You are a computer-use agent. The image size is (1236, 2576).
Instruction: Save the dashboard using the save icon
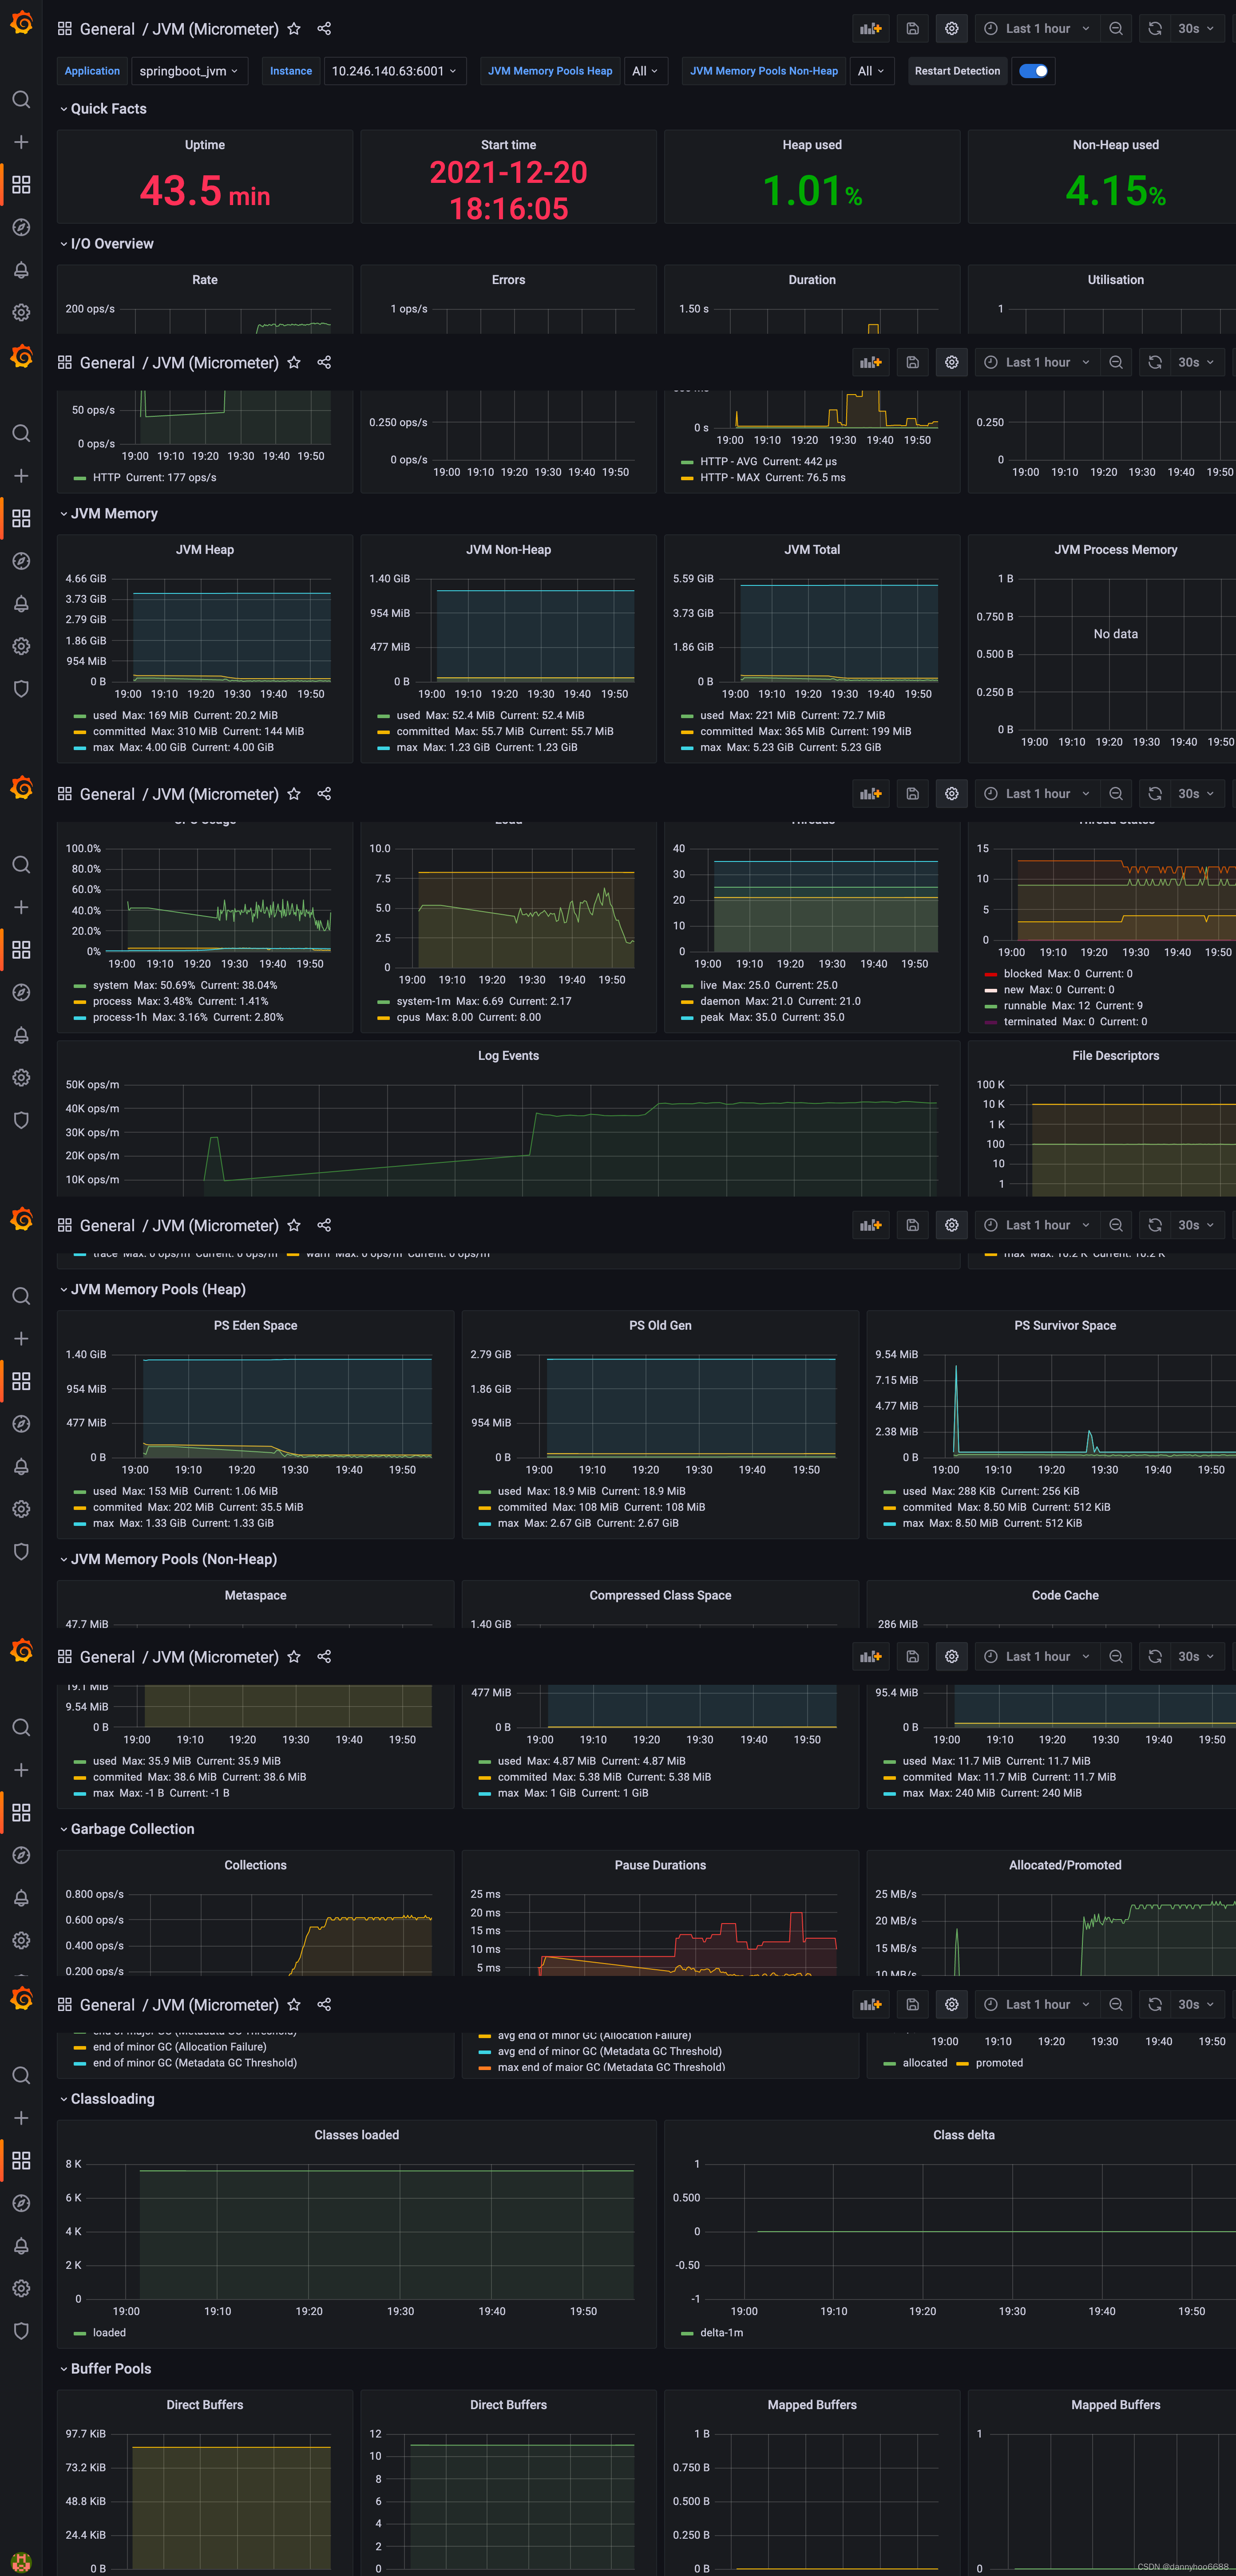tap(911, 28)
